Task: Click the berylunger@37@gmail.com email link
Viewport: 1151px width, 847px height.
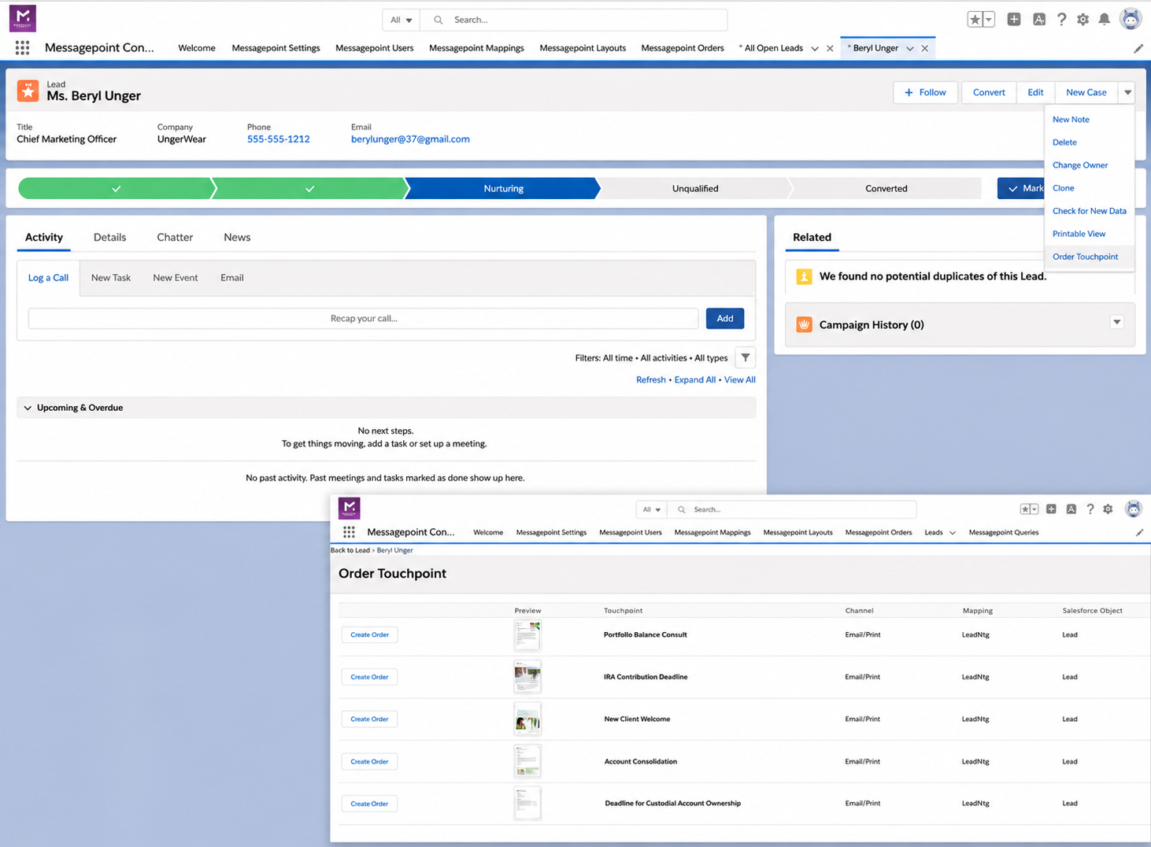Action: (410, 139)
